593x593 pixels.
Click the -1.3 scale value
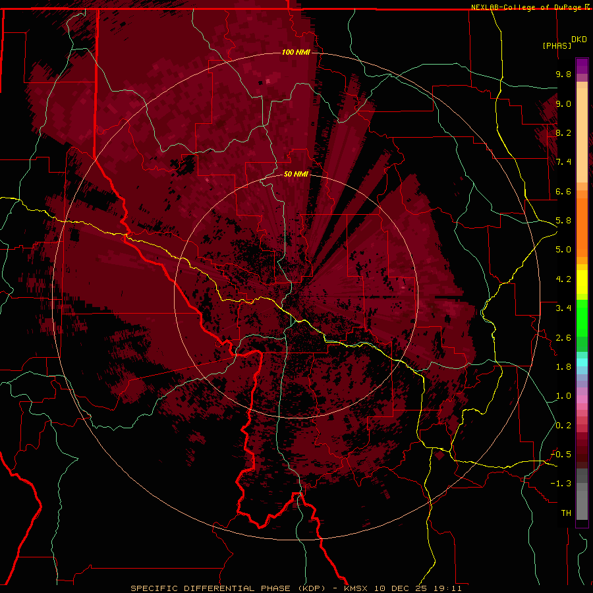pyautogui.click(x=561, y=484)
